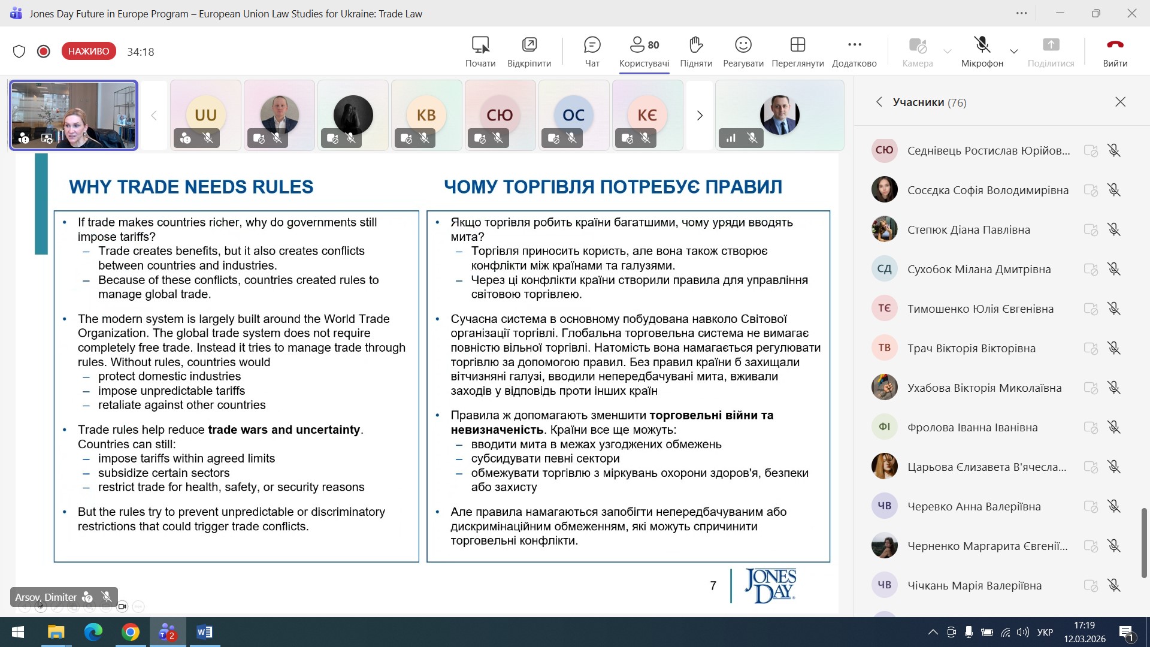Show next participants with right chevron

click(699, 115)
